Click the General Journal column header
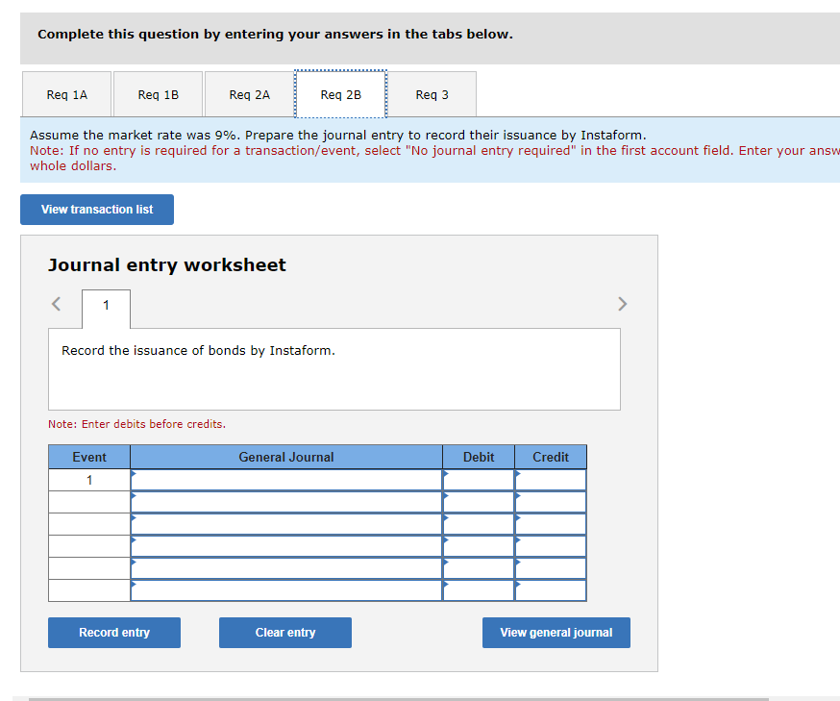 coord(286,457)
